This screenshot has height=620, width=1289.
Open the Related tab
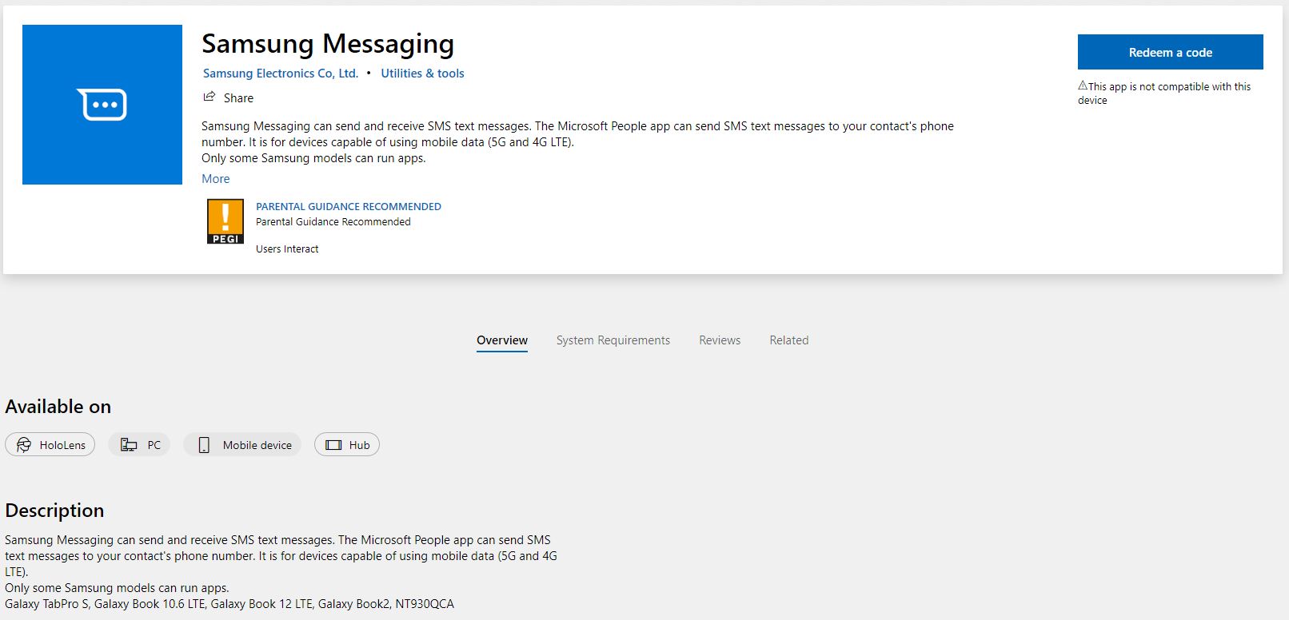[788, 340]
